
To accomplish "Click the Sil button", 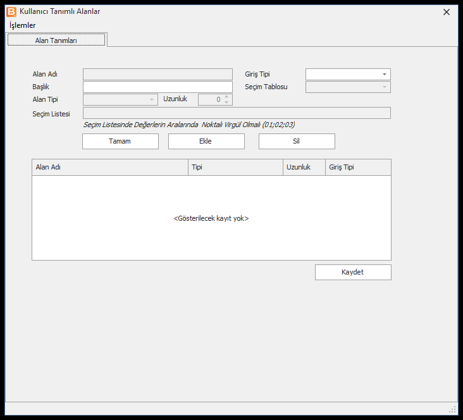I will click(297, 141).
